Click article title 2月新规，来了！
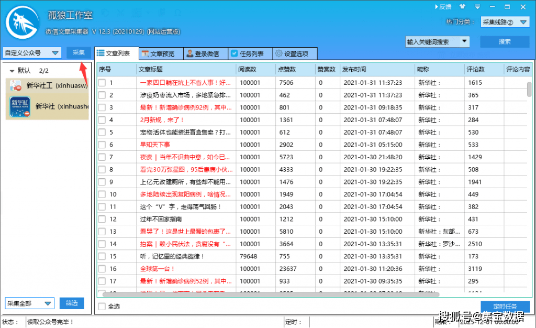The width and height of the screenshot is (536, 328). pyautogui.click(x=162, y=120)
